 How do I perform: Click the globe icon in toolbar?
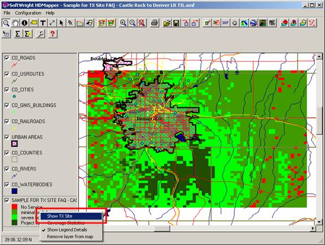pyautogui.click(x=253, y=23)
